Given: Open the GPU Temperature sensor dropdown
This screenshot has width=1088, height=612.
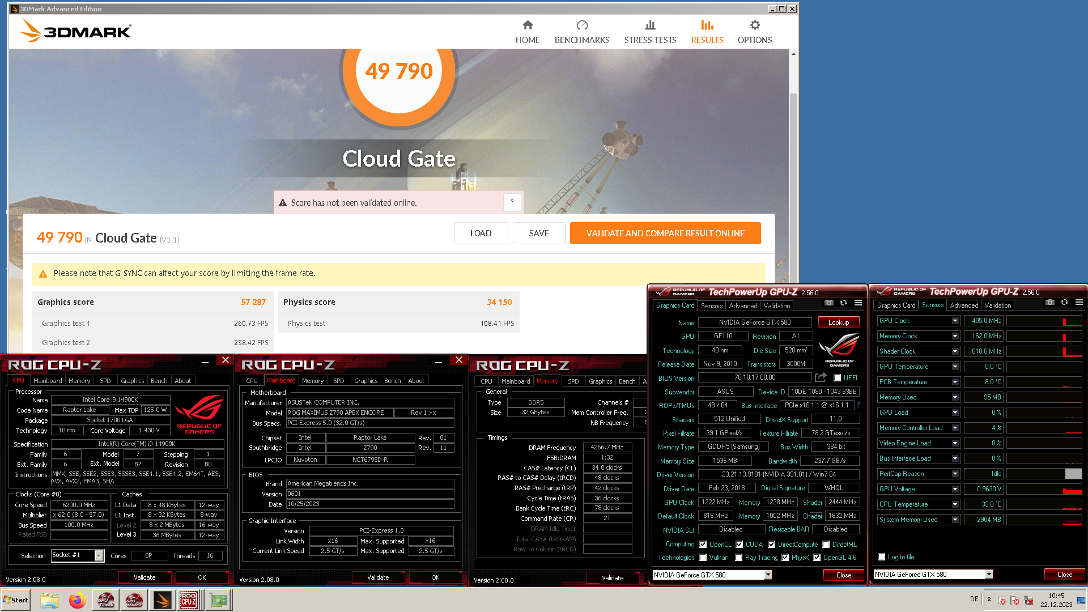Looking at the screenshot, I should point(955,367).
